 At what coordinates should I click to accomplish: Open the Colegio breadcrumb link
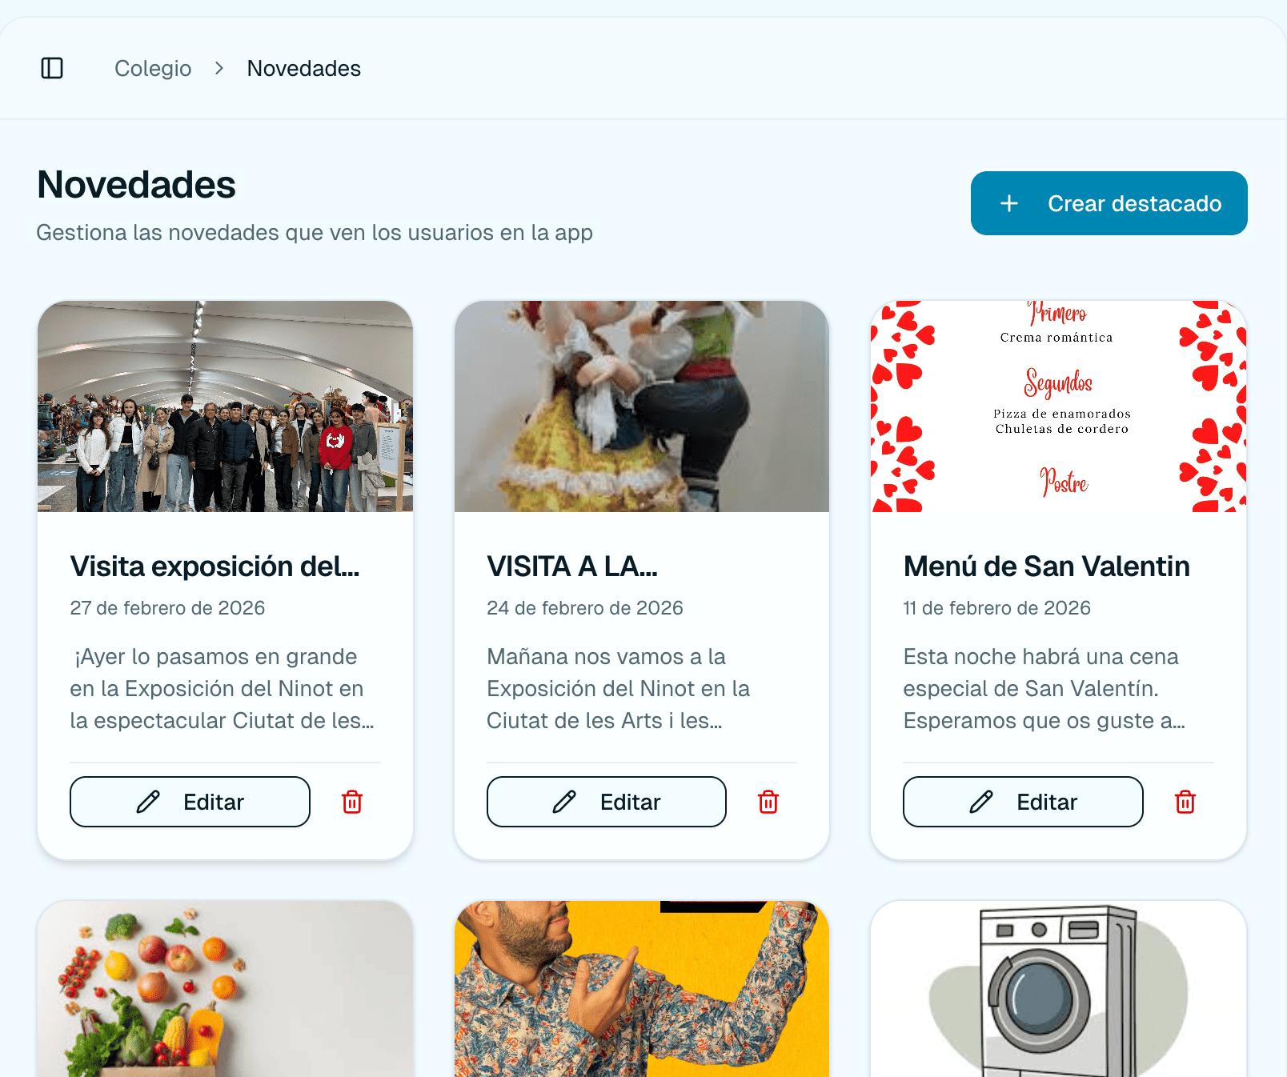[153, 68]
